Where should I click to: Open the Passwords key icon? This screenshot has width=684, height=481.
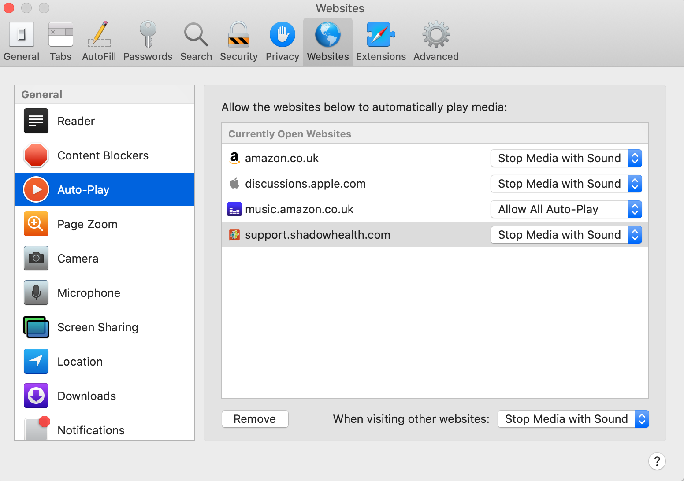(148, 34)
